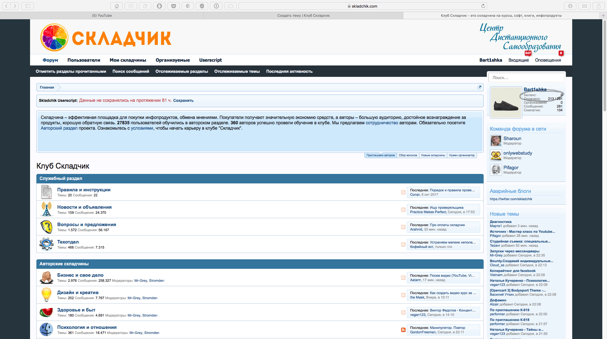Open Оповещения notifications

(548, 60)
